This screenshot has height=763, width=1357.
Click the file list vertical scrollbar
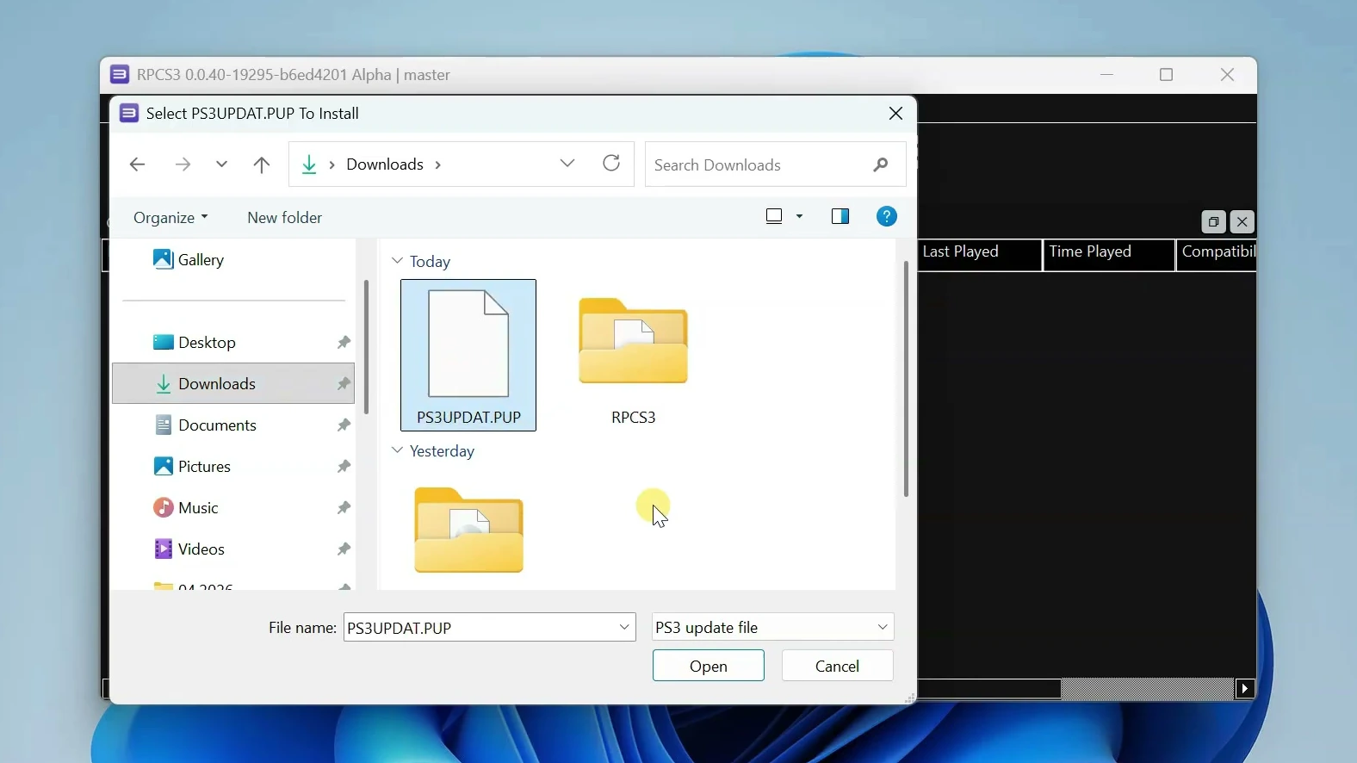click(907, 379)
